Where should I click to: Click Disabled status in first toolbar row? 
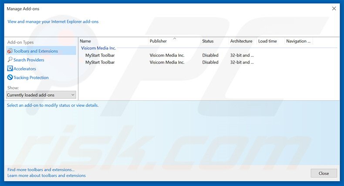210,55
